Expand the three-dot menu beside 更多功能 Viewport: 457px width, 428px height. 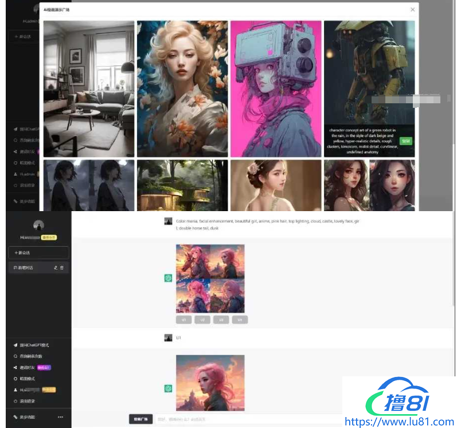(61, 417)
